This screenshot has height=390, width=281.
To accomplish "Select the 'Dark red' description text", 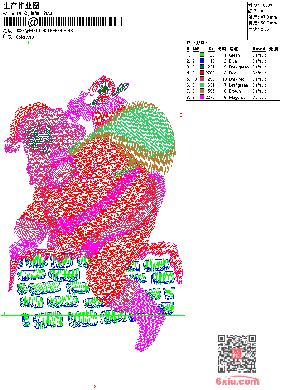I will tap(237, 79).
